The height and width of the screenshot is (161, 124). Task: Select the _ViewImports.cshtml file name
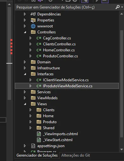(x=60, y=134)
